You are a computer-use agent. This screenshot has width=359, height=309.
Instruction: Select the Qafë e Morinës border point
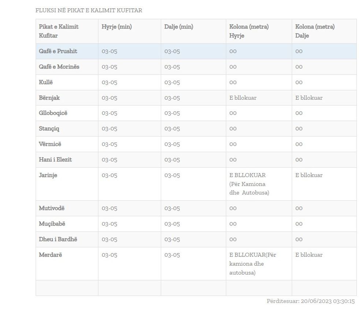click(59, 67)
